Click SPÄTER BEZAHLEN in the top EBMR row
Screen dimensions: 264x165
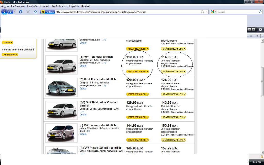point(174,49)
